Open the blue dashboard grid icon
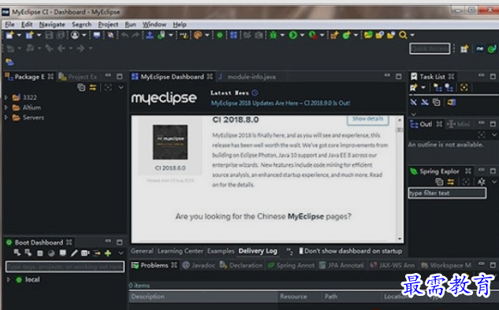Screen dimensions: 499x310 click(233, 35)
